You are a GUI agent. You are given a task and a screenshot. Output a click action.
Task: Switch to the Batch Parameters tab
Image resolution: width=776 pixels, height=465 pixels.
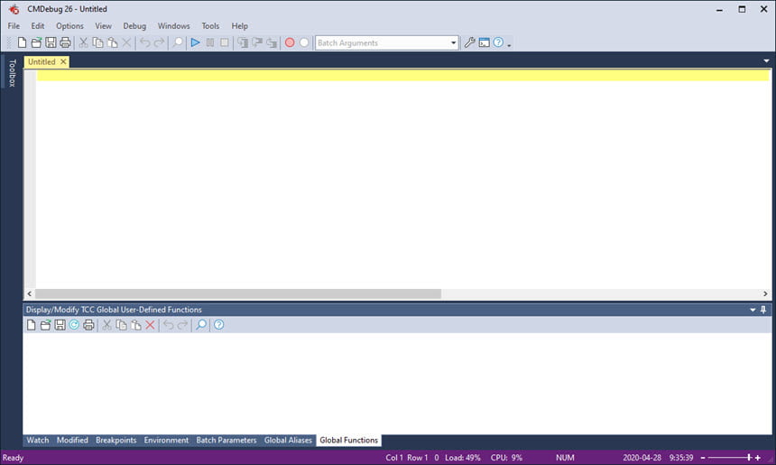click(226, 441)
